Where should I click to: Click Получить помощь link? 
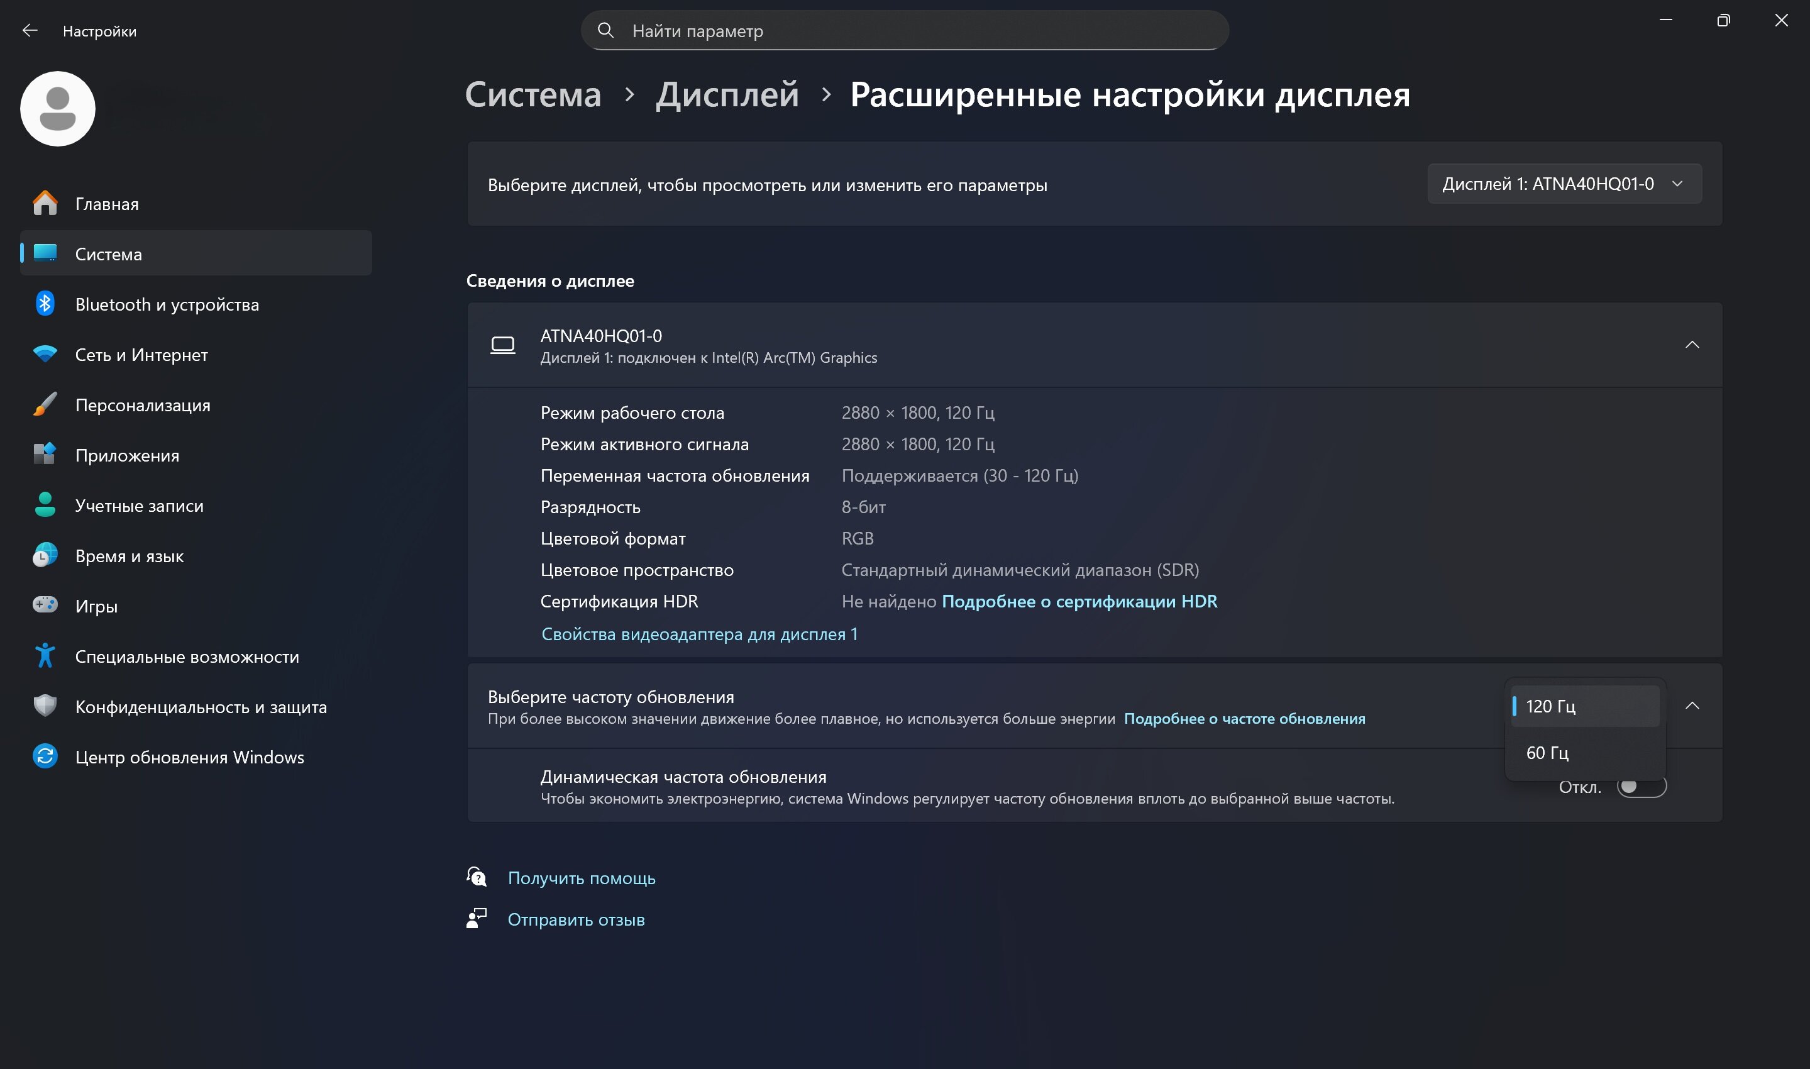click(x=581, y=878)
